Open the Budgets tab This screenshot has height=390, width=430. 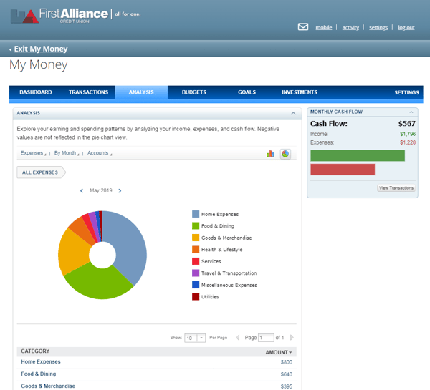pos(194,92)
